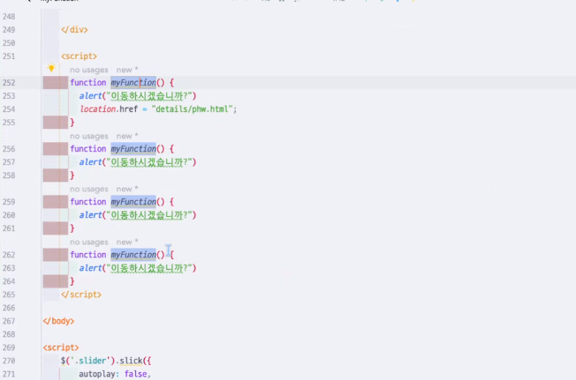This screenshot has height=380, width=576.
Task: Click the 'href' property on line 254
Action: tap(129, 108)
